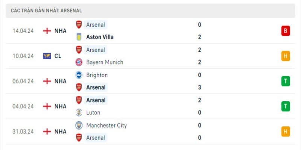Screen dimensions: 301x150
Task: Click the Bayern Munich club crest
Action: [x=79, y=62]
